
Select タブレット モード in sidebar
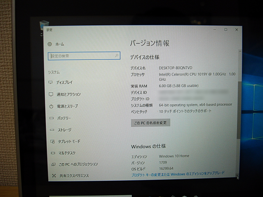[69, 142]
